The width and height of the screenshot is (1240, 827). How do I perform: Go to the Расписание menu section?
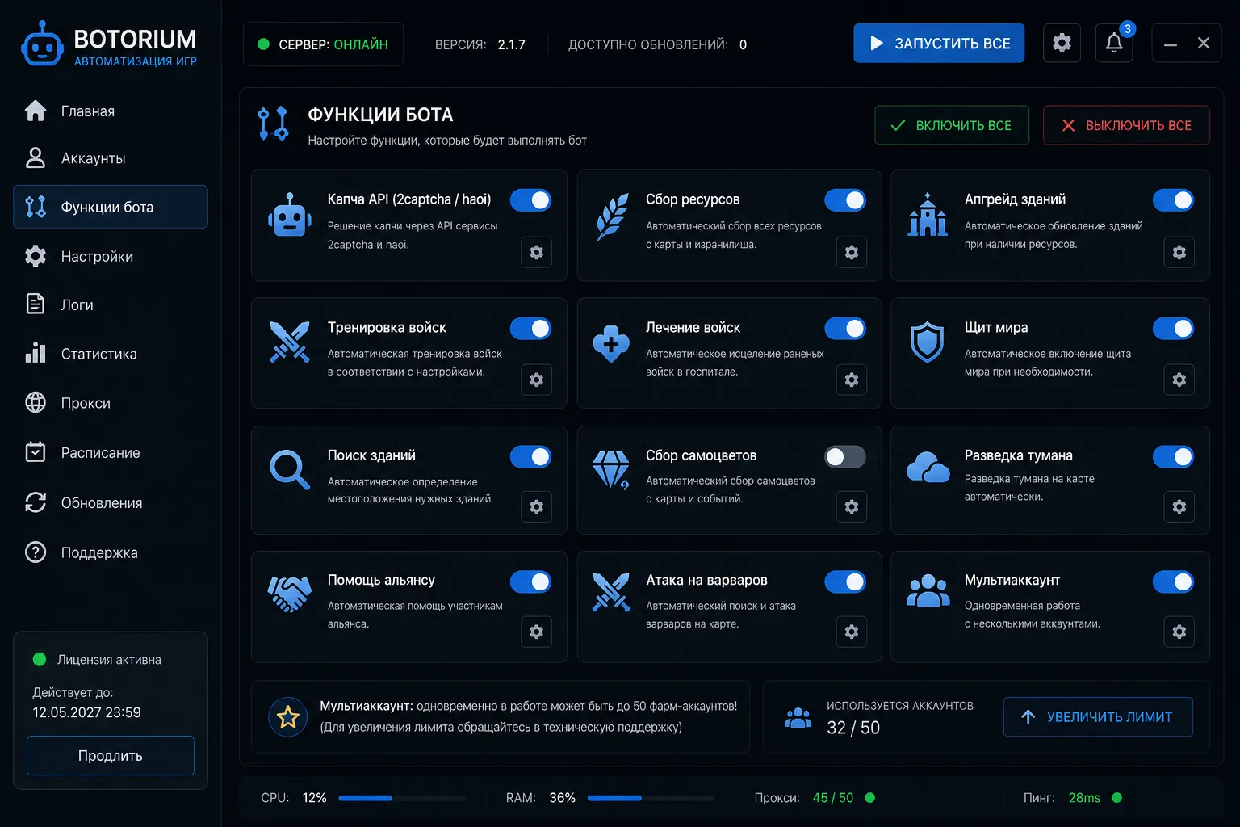111,453
